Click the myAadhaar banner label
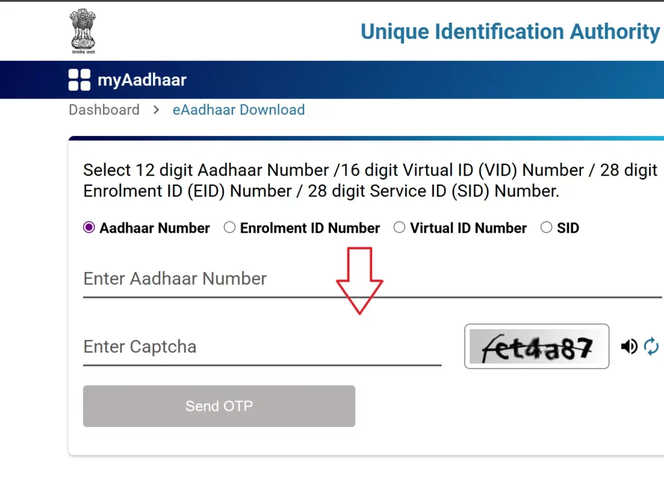 (142, 79)
